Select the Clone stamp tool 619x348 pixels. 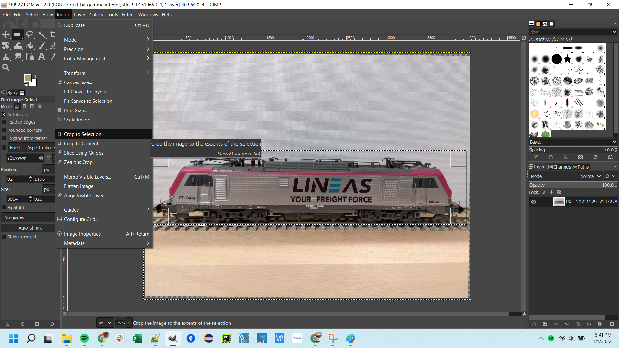pyautogui.click(x=6, y=57)
